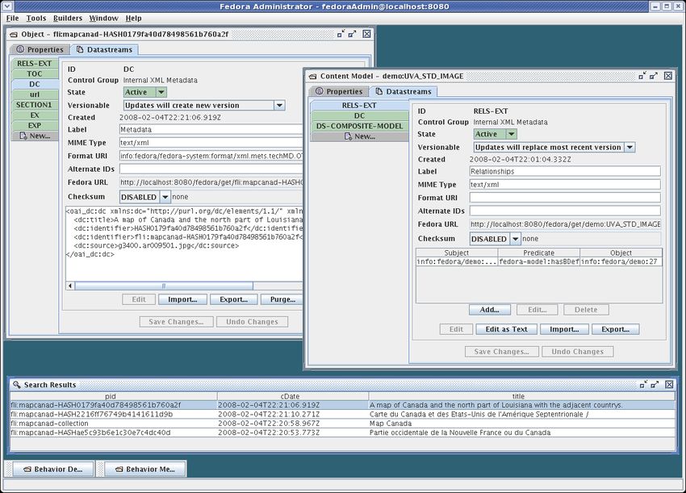Click Export... button in Object window
Image resolution: width=686 pixels, height=493 pixels.
pyautogui.click(x=233, y=299)
